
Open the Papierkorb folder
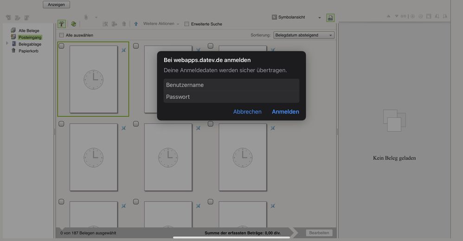[x=28, y=51]
